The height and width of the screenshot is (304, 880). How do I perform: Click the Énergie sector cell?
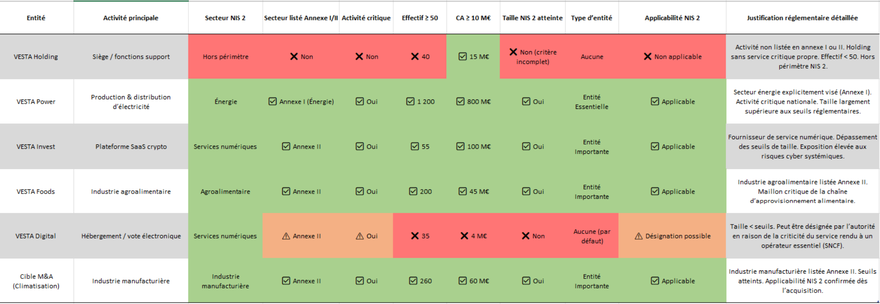click(225, 101)
